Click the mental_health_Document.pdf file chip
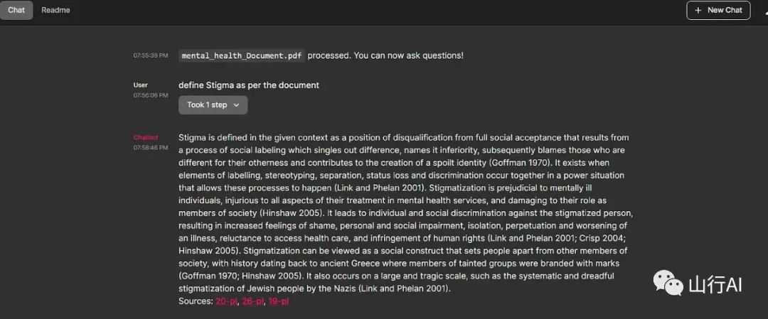The image size is (768, 319). 242,55
